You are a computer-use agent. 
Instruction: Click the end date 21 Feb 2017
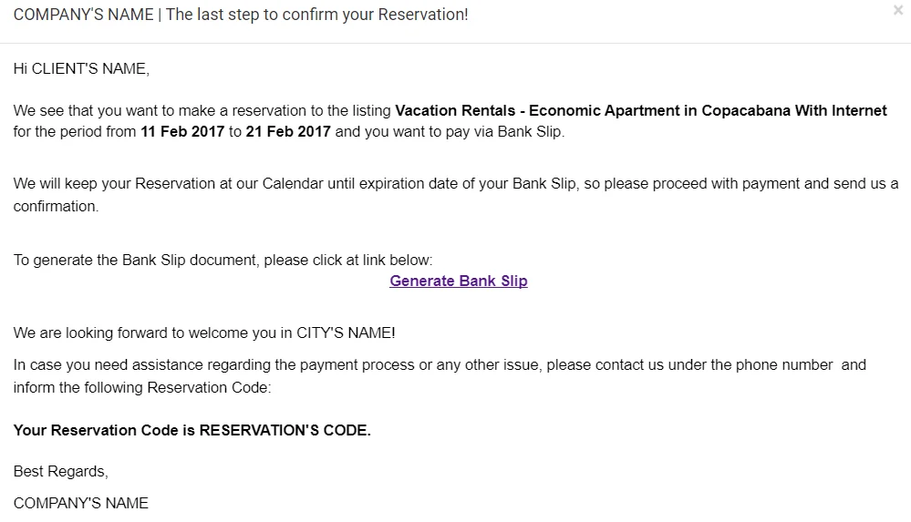[x=288, y=132]
